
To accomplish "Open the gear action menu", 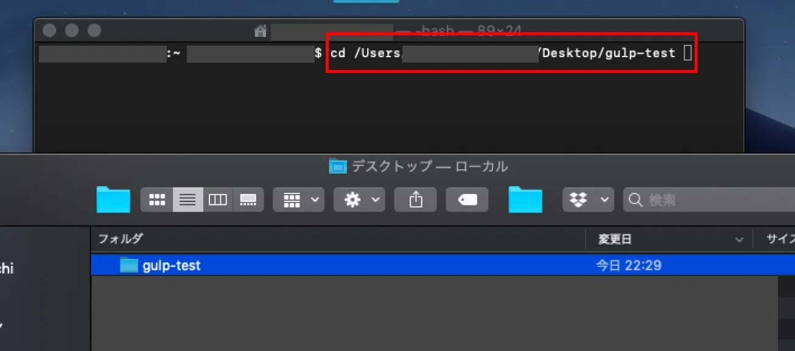I will coord(359,200).
